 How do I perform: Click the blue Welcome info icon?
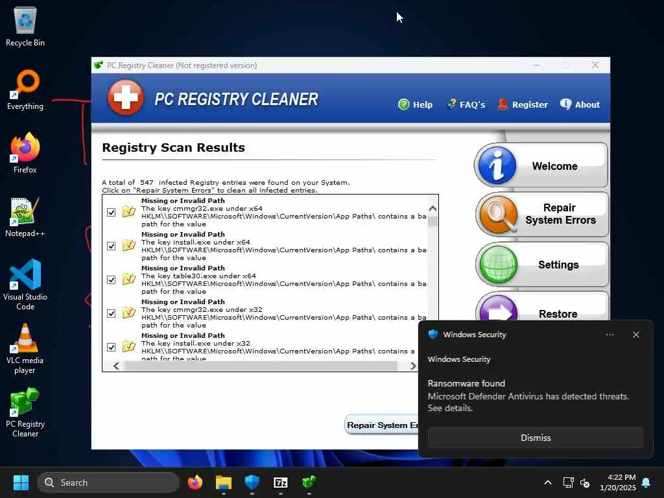click(x=497, y=165)
